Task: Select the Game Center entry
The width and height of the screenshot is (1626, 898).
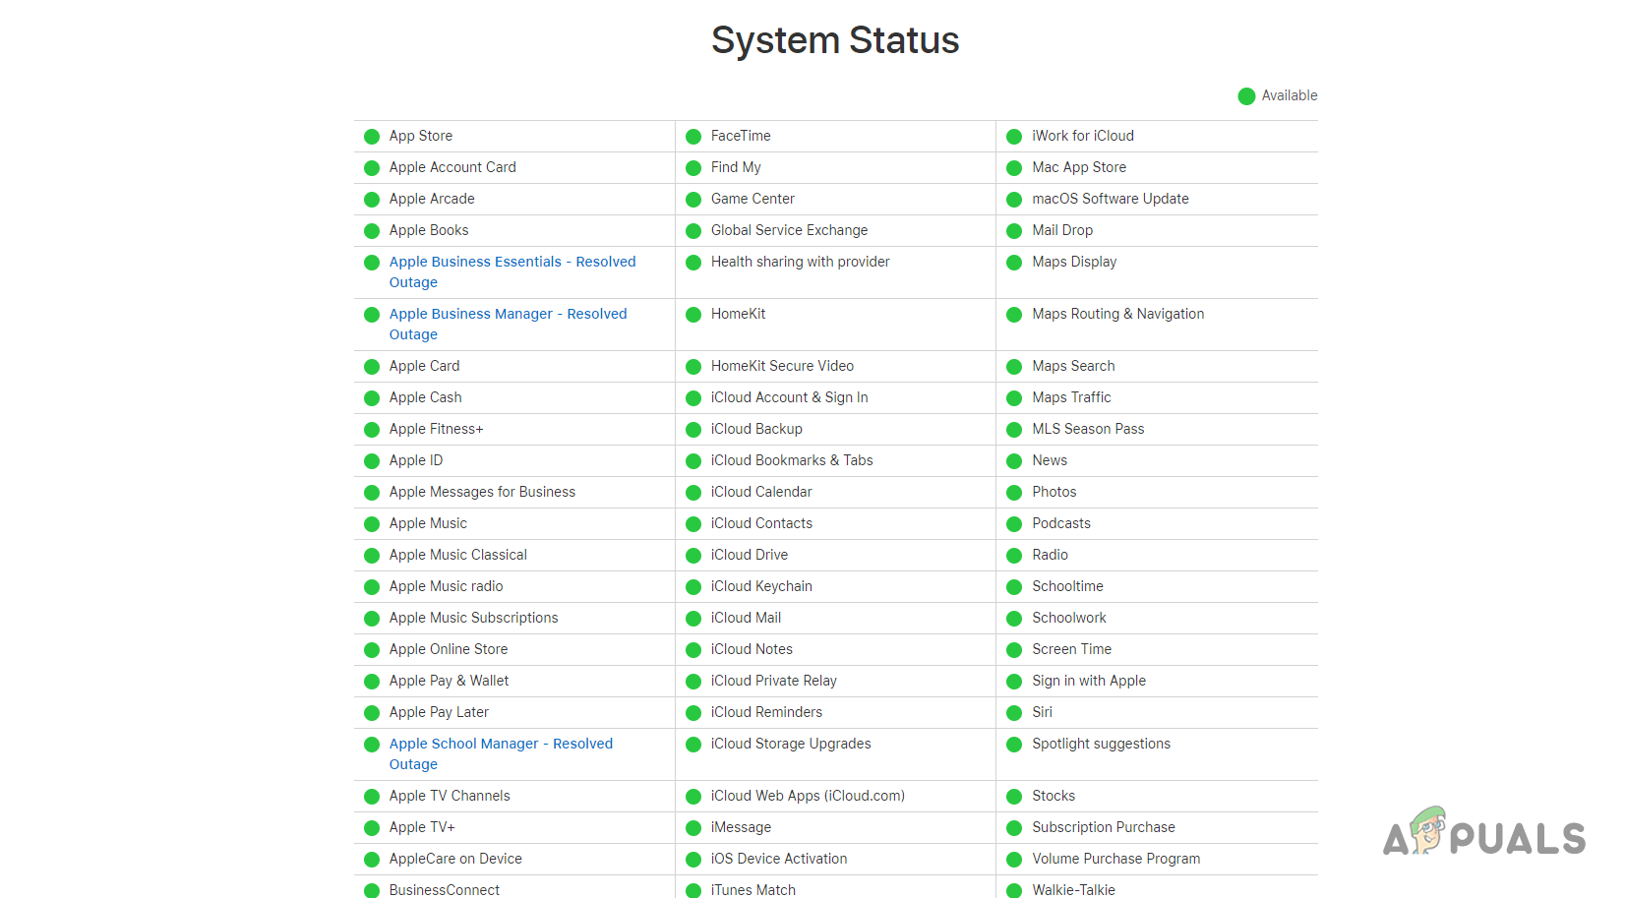Action: click(753, 199)
